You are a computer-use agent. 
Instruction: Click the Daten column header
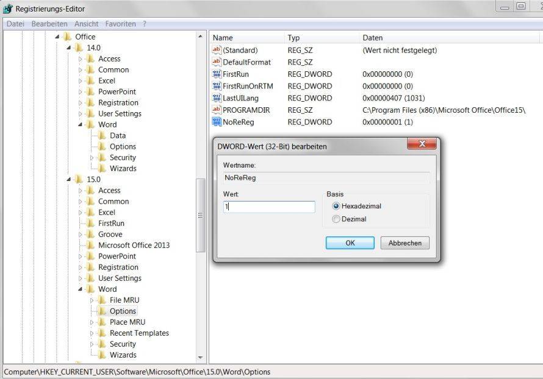coord(450,38)
